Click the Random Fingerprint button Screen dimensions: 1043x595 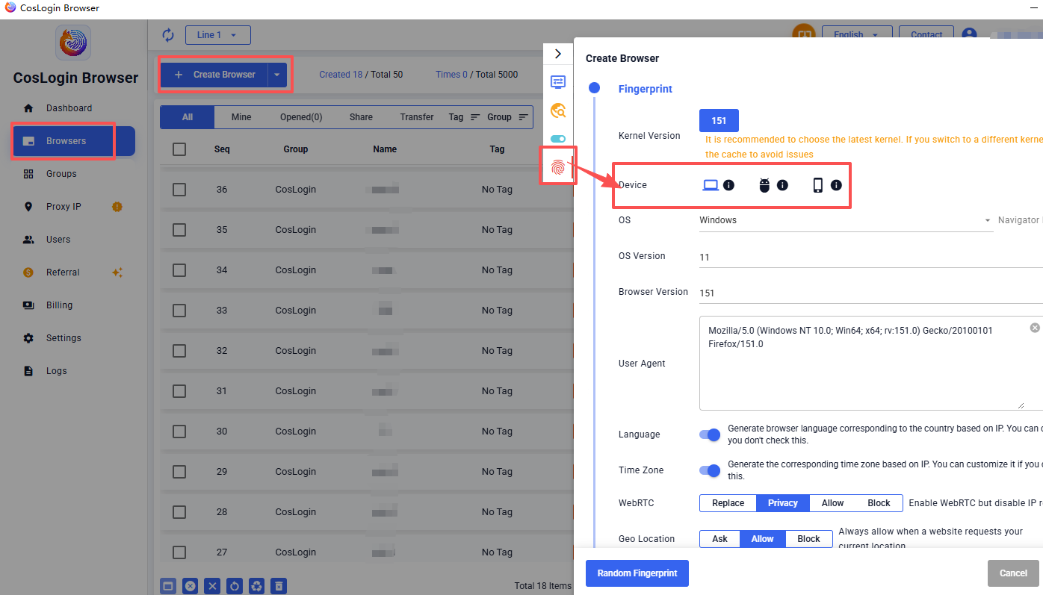[637, 573]
